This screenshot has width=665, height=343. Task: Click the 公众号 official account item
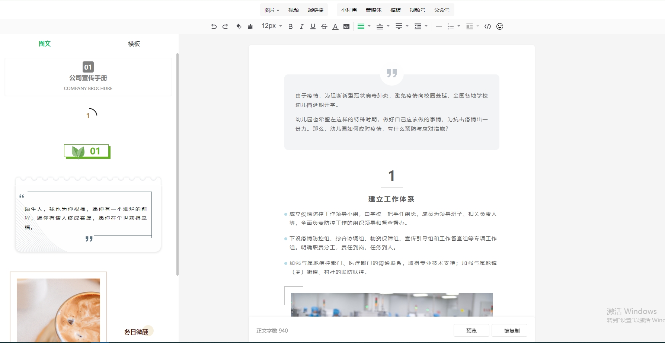tap(442, 10)
